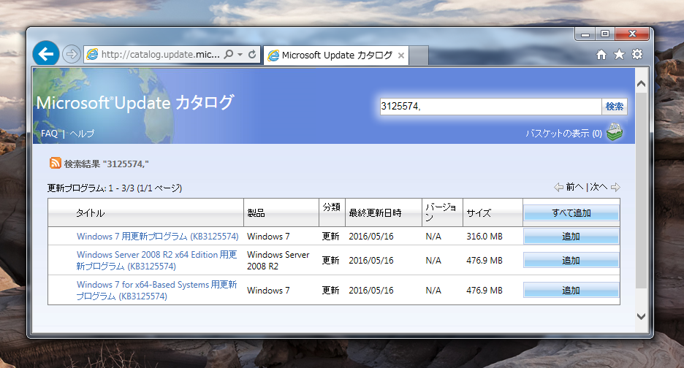The image size is (684, 368).
Task: Click the 検索結果 "3125574," heading
Action: 106,164
